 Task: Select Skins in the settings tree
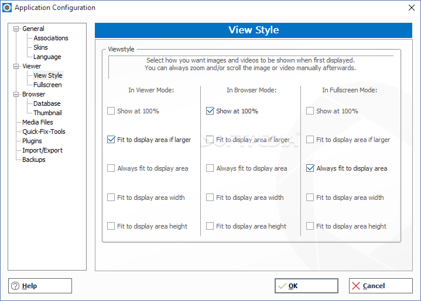point(40,47)
